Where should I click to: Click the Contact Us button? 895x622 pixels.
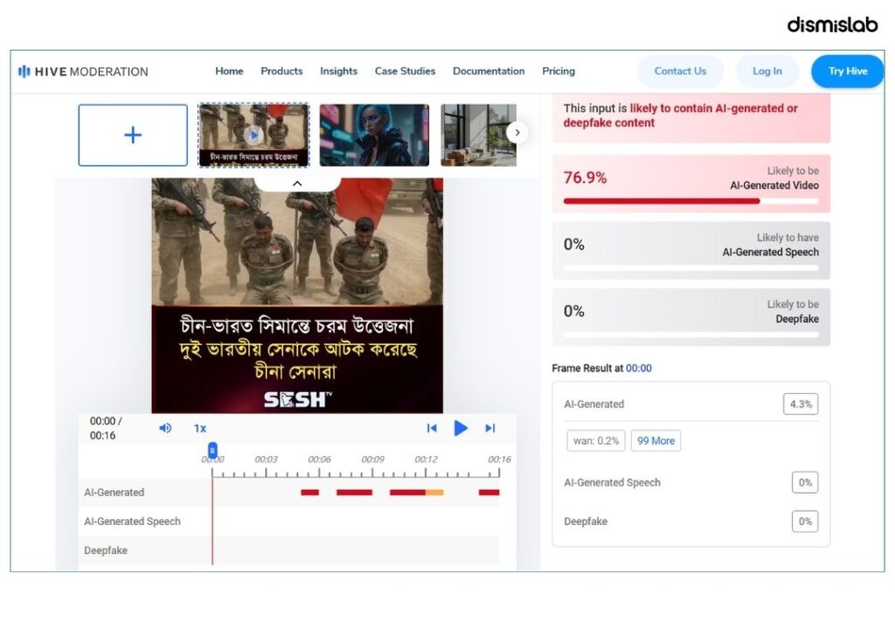tap(680, 72)
